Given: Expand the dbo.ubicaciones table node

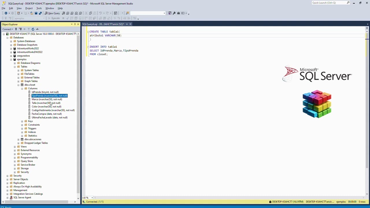Looking at the screenshot, I should (18, 140).
